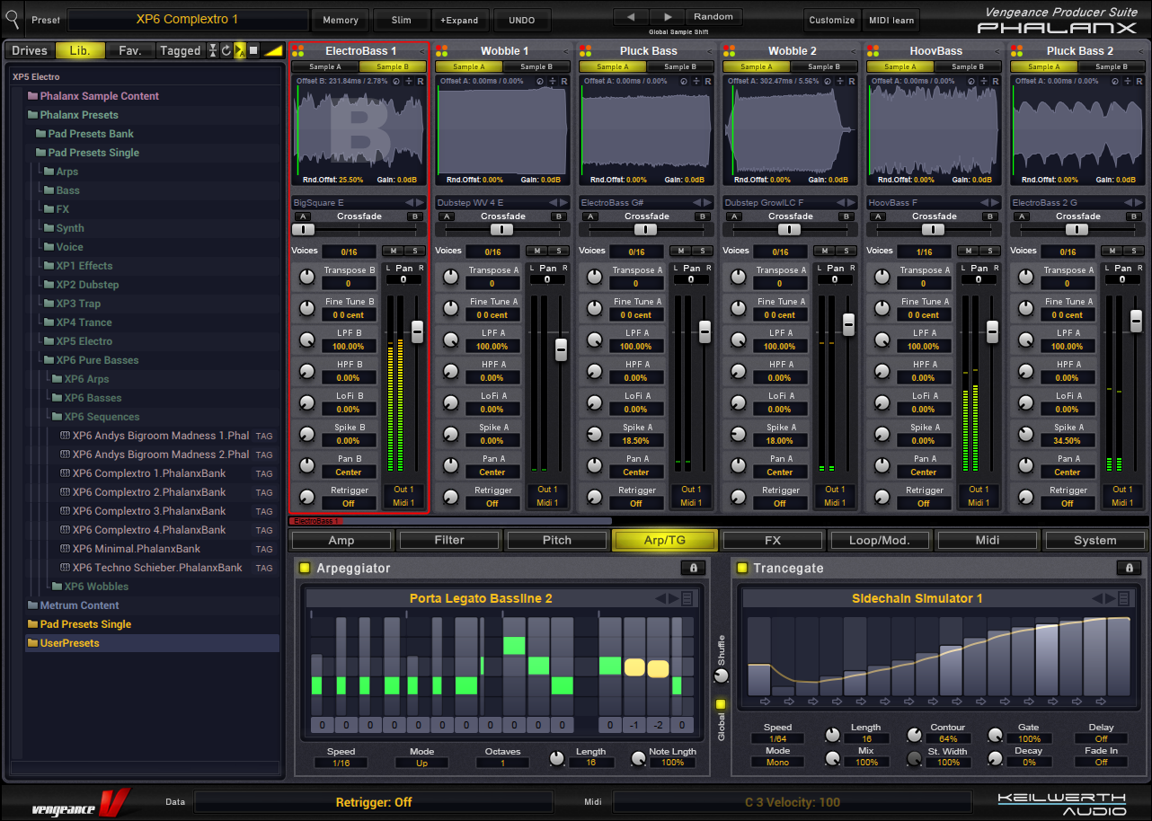The height and width of the screenshot is (821, 1152).
Task: Mute ElectroBass 1 with M button
Action: [393, 251]
